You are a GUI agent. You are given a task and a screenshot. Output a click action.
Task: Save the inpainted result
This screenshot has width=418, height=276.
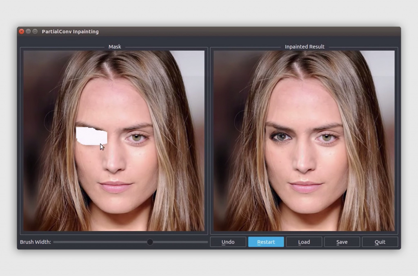pos(342,242)
